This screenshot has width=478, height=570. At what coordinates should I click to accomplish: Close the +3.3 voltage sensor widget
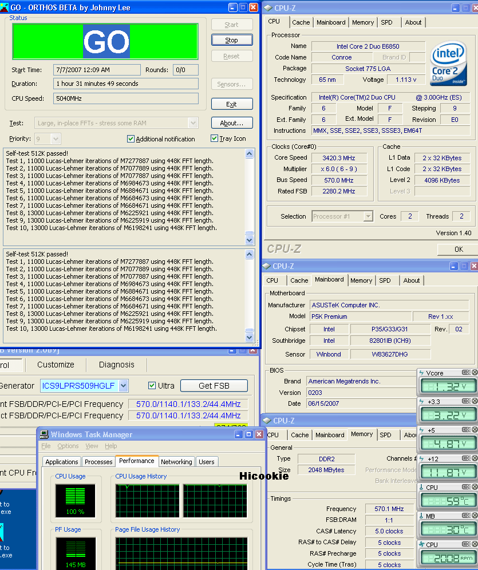point(474,402)
